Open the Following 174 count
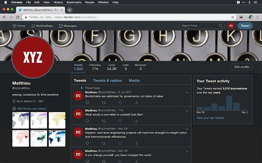This screenshot has width=262, height=163. point(95,67)
